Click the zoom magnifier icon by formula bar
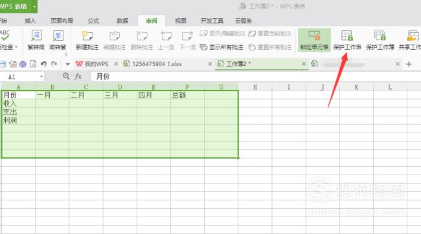Viewport: 421px width, 234px height. click(66, 76)
